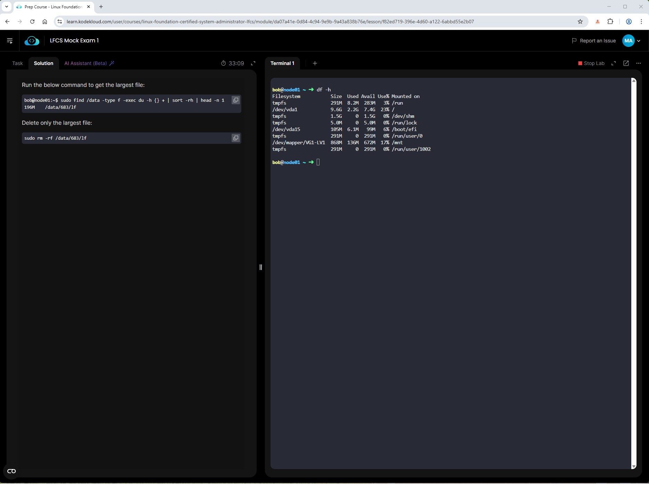Image resolution: width=649 pixels, height=484 pixels.
Task: Open the terminal more options menu
Action: [x=638, y=63]
